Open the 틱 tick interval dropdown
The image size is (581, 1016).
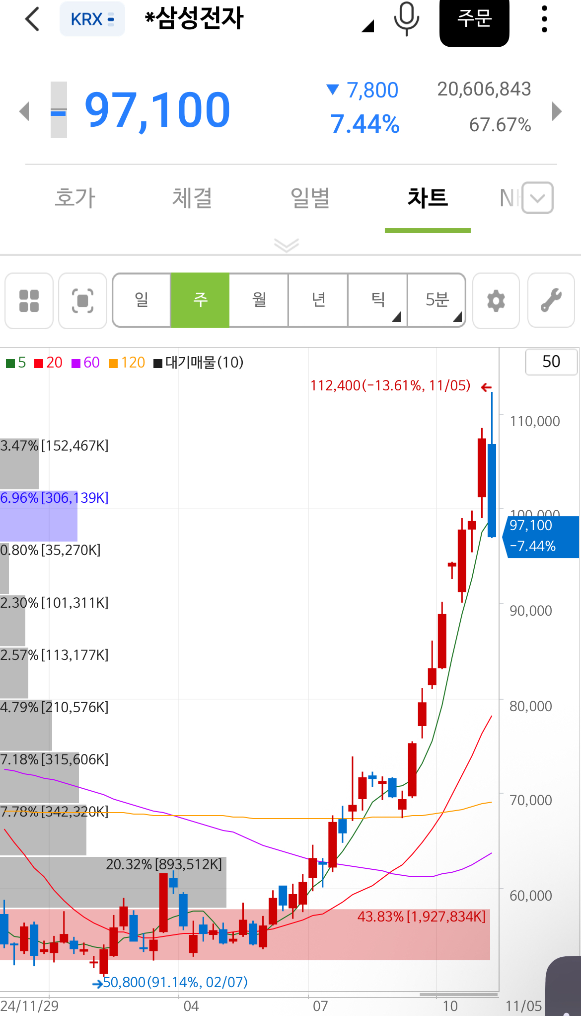[x=378, y=300]
